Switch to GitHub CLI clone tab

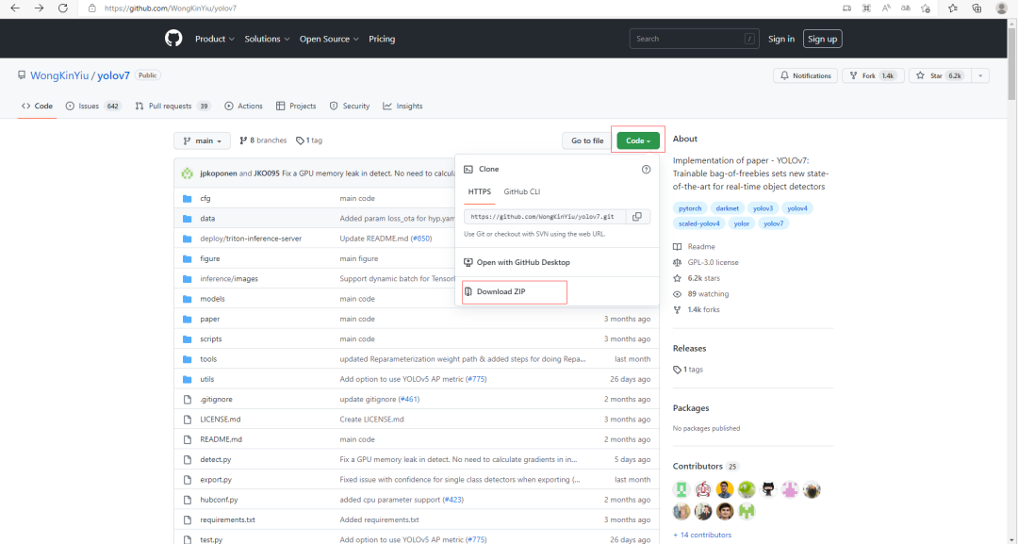tap(522, 192)
